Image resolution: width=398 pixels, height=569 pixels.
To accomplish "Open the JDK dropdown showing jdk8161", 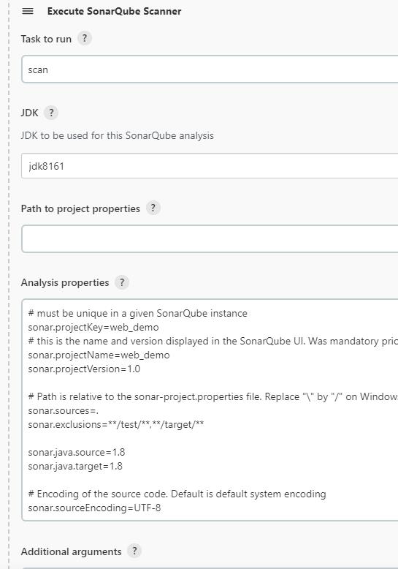I will 210,166.
